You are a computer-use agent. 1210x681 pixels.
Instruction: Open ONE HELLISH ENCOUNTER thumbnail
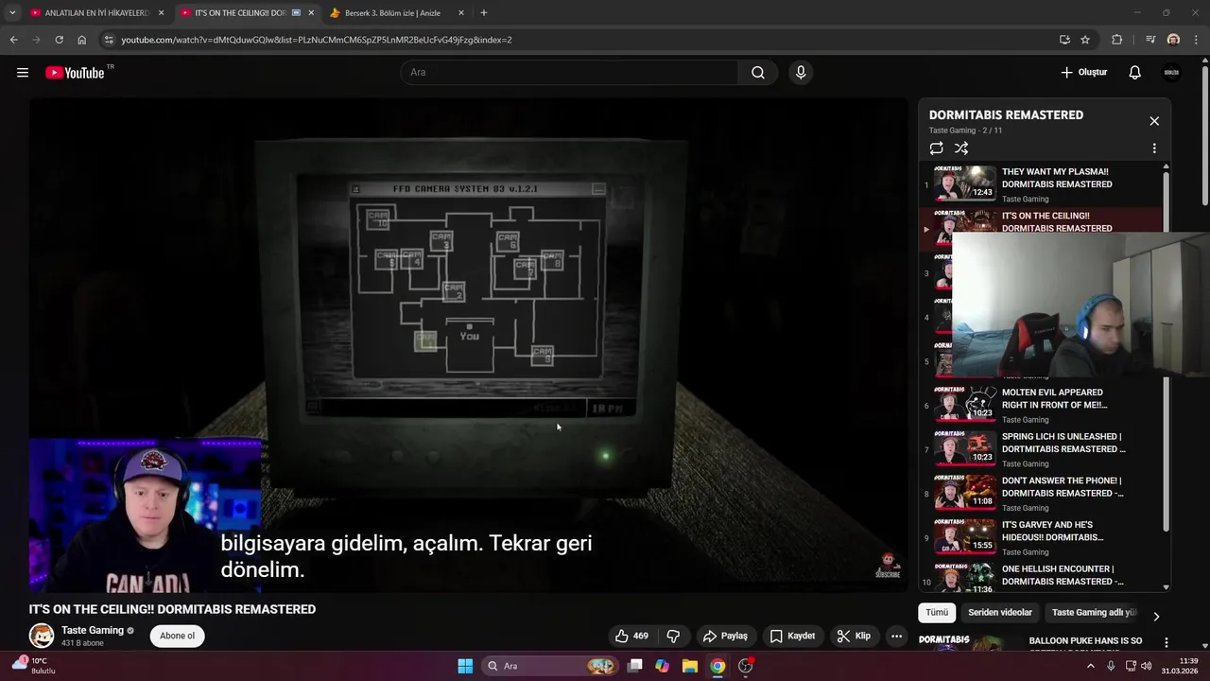(x=965, y=577)
